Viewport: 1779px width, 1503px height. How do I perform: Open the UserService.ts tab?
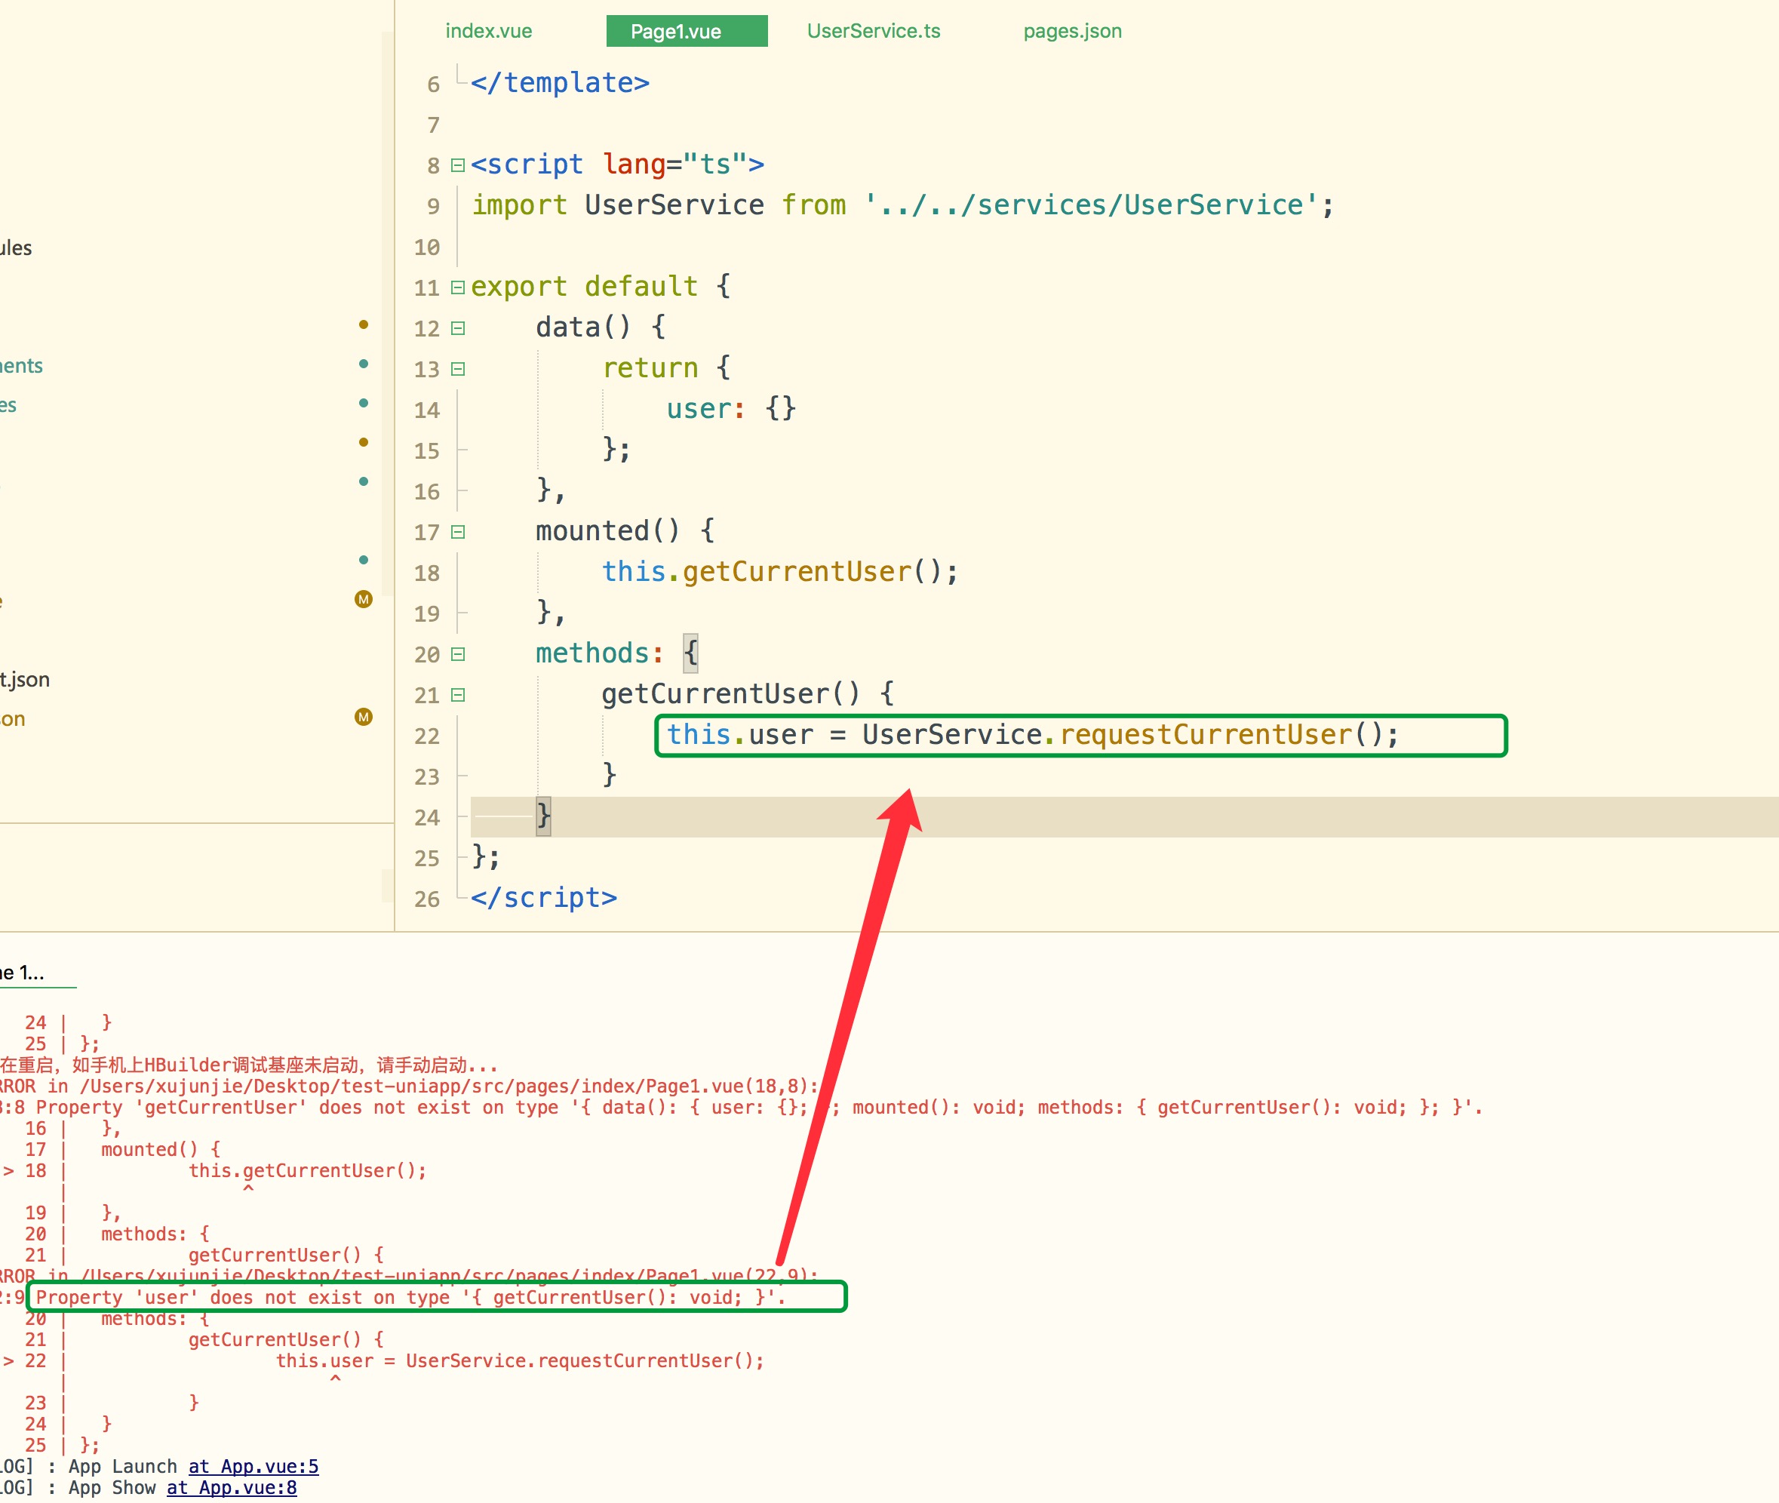(x=874, y=31)
